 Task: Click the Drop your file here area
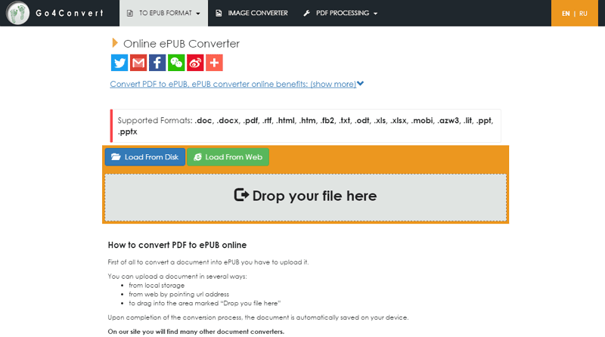(306, 197)
